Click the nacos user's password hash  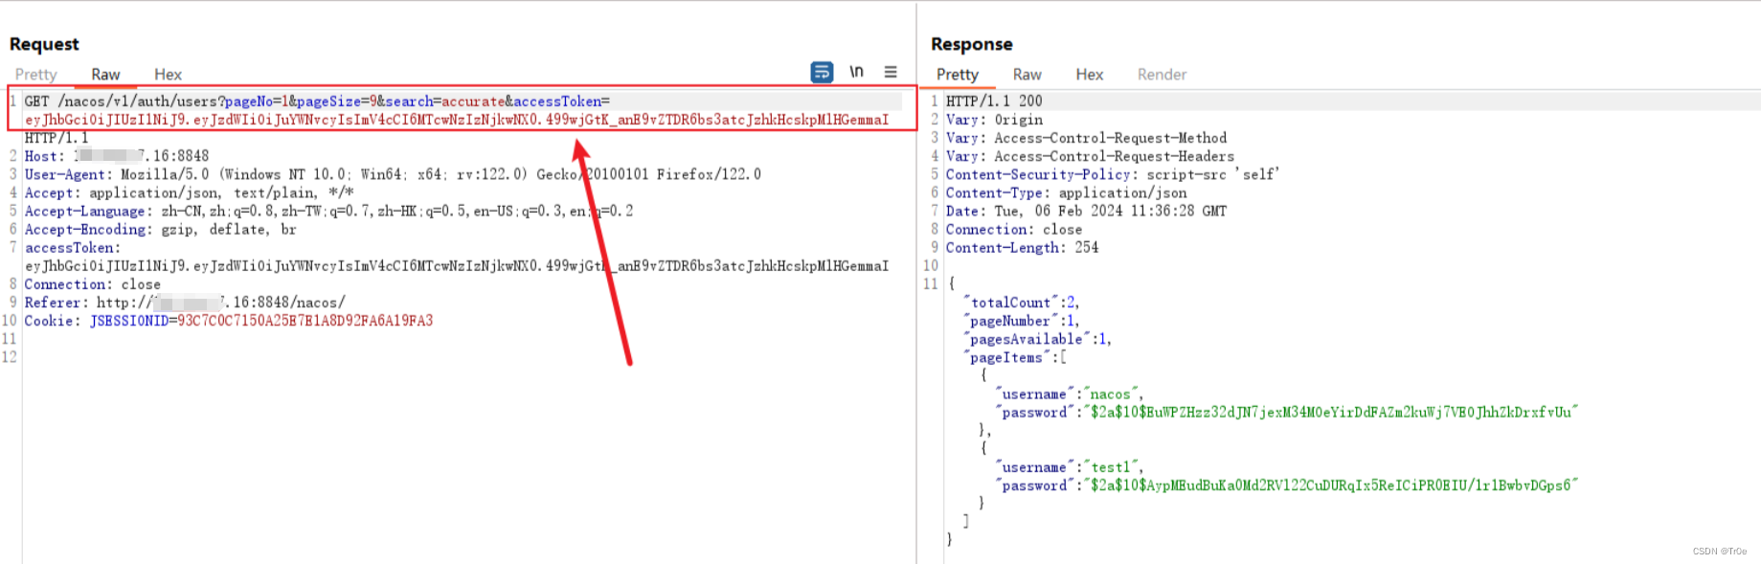(1333, 412)
